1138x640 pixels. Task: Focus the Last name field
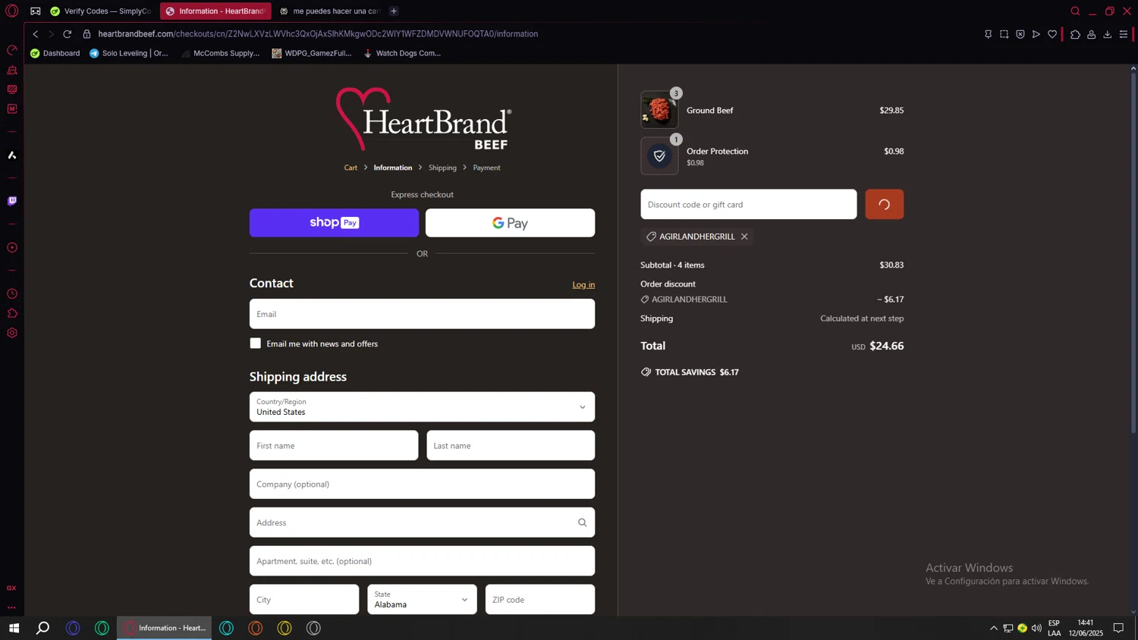click(x=511, y=445)
